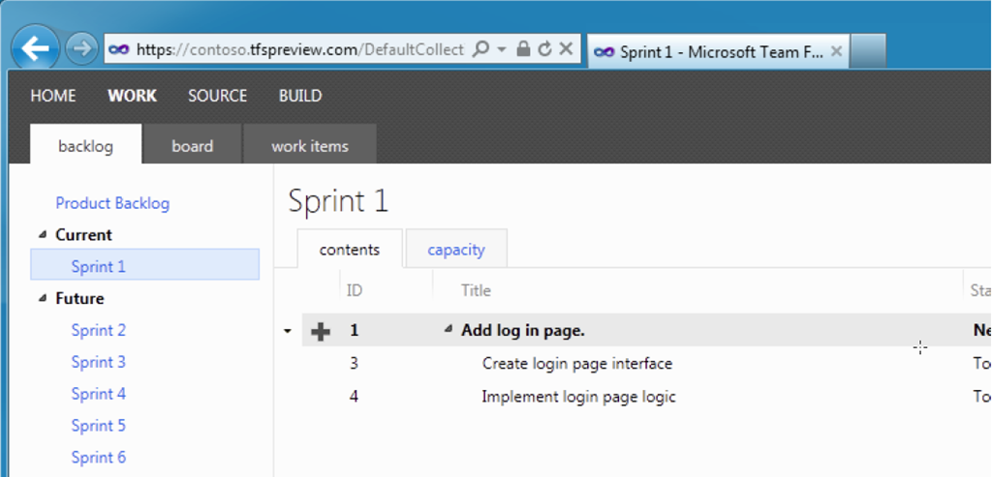Viewport: 992px width, 477px height.
Task: Open the address bar autocomplete dropdown arrow
Action: (502, 49)
